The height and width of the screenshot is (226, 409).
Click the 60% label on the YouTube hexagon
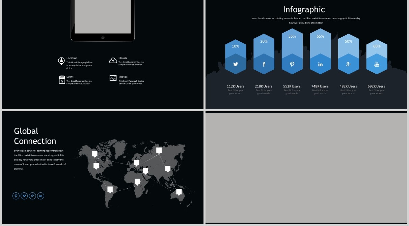[x=377, y=46]
